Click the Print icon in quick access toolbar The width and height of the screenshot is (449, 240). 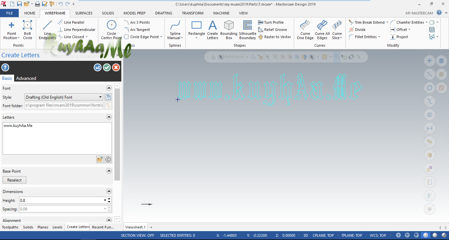(37, 4)
